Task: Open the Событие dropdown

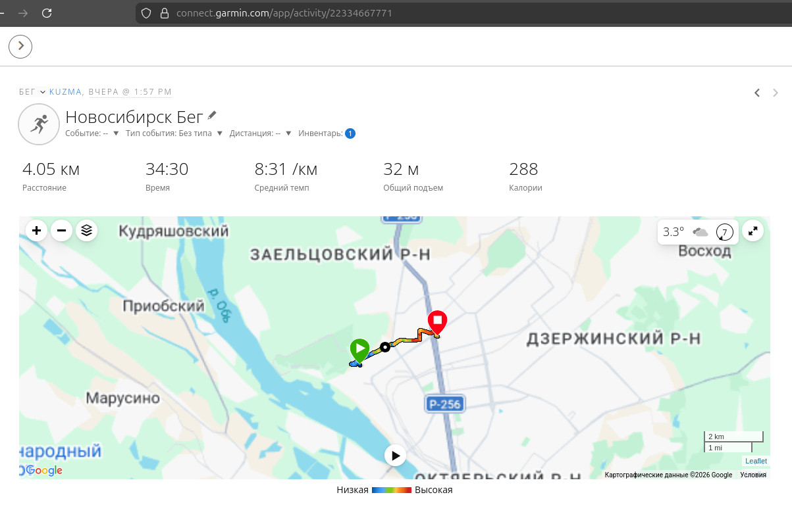Action: (92, 133)
